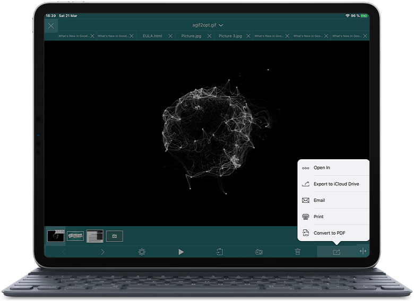Tap the battery indicator

[364, 16]
